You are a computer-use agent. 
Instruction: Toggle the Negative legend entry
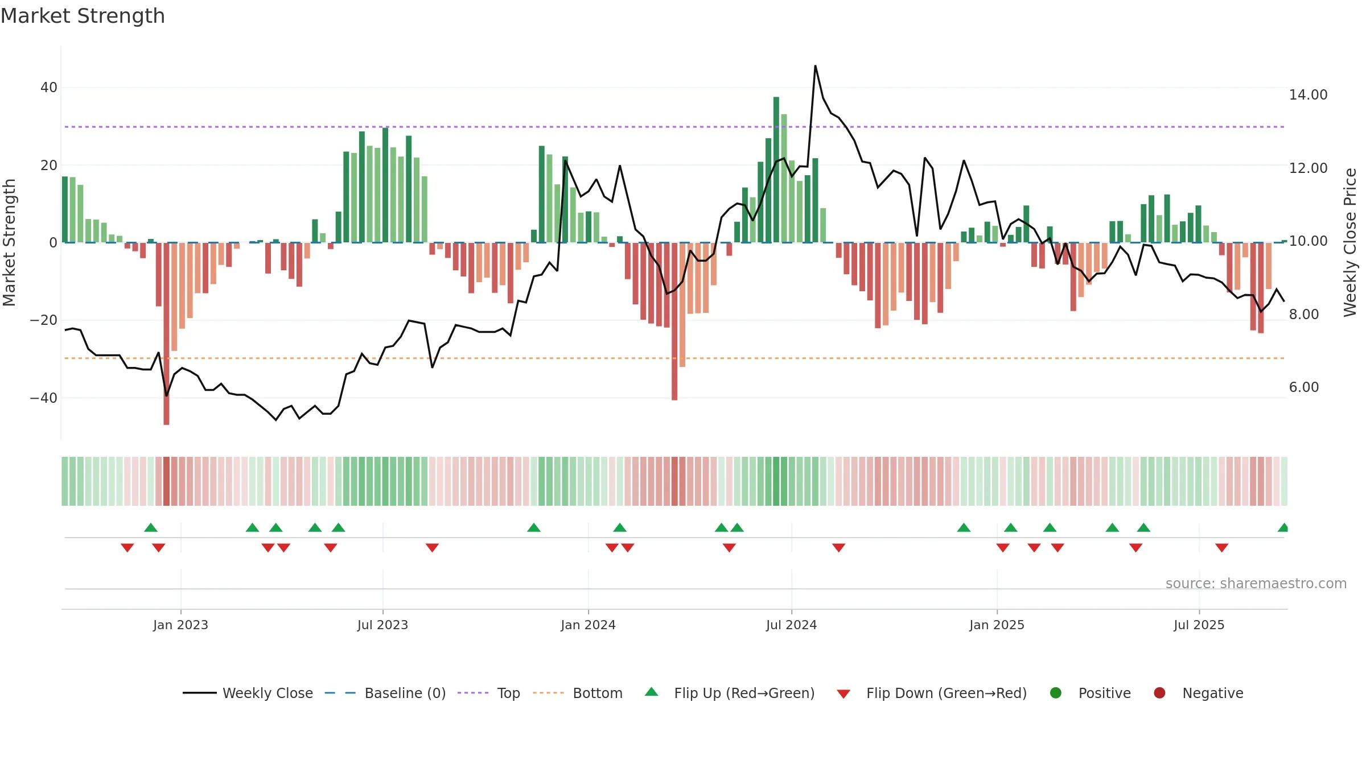pos(1198,693)
